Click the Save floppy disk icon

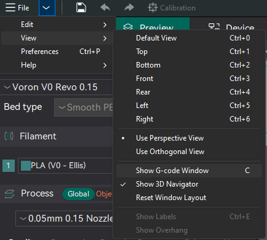point(81,8)
